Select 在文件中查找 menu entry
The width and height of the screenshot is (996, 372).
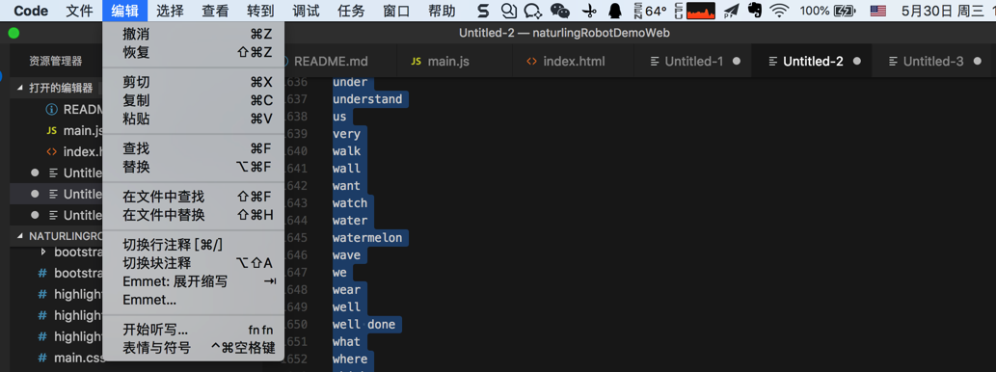[193, 197]
